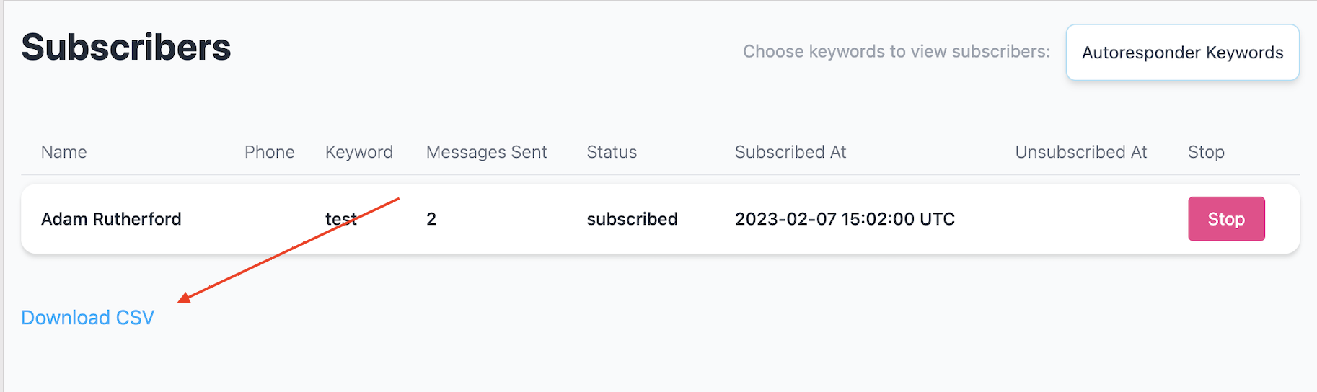Viewport: 1317px width, 392px height.
Task: Click the empty Unsubscribed At cell for Adam Rutherford
Action: tap(1080, 219)
